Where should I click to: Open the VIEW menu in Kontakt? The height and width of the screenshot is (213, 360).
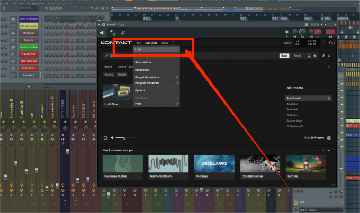pyautogui.click(x=165, y=43)
